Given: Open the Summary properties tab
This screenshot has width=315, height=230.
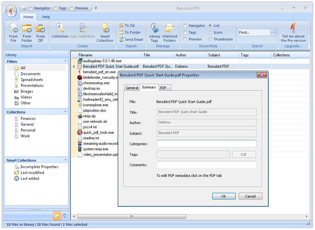Looking at the screenshot, I should (x=149, y=87).
